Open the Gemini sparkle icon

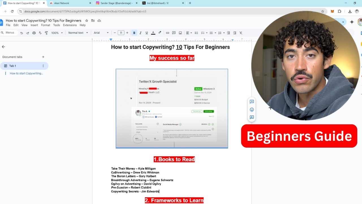(352, 22)
